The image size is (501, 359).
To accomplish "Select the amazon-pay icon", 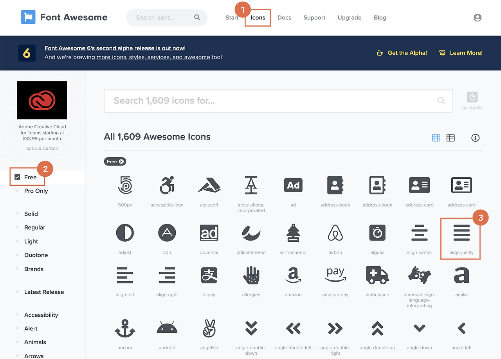I will click(335, 275).
